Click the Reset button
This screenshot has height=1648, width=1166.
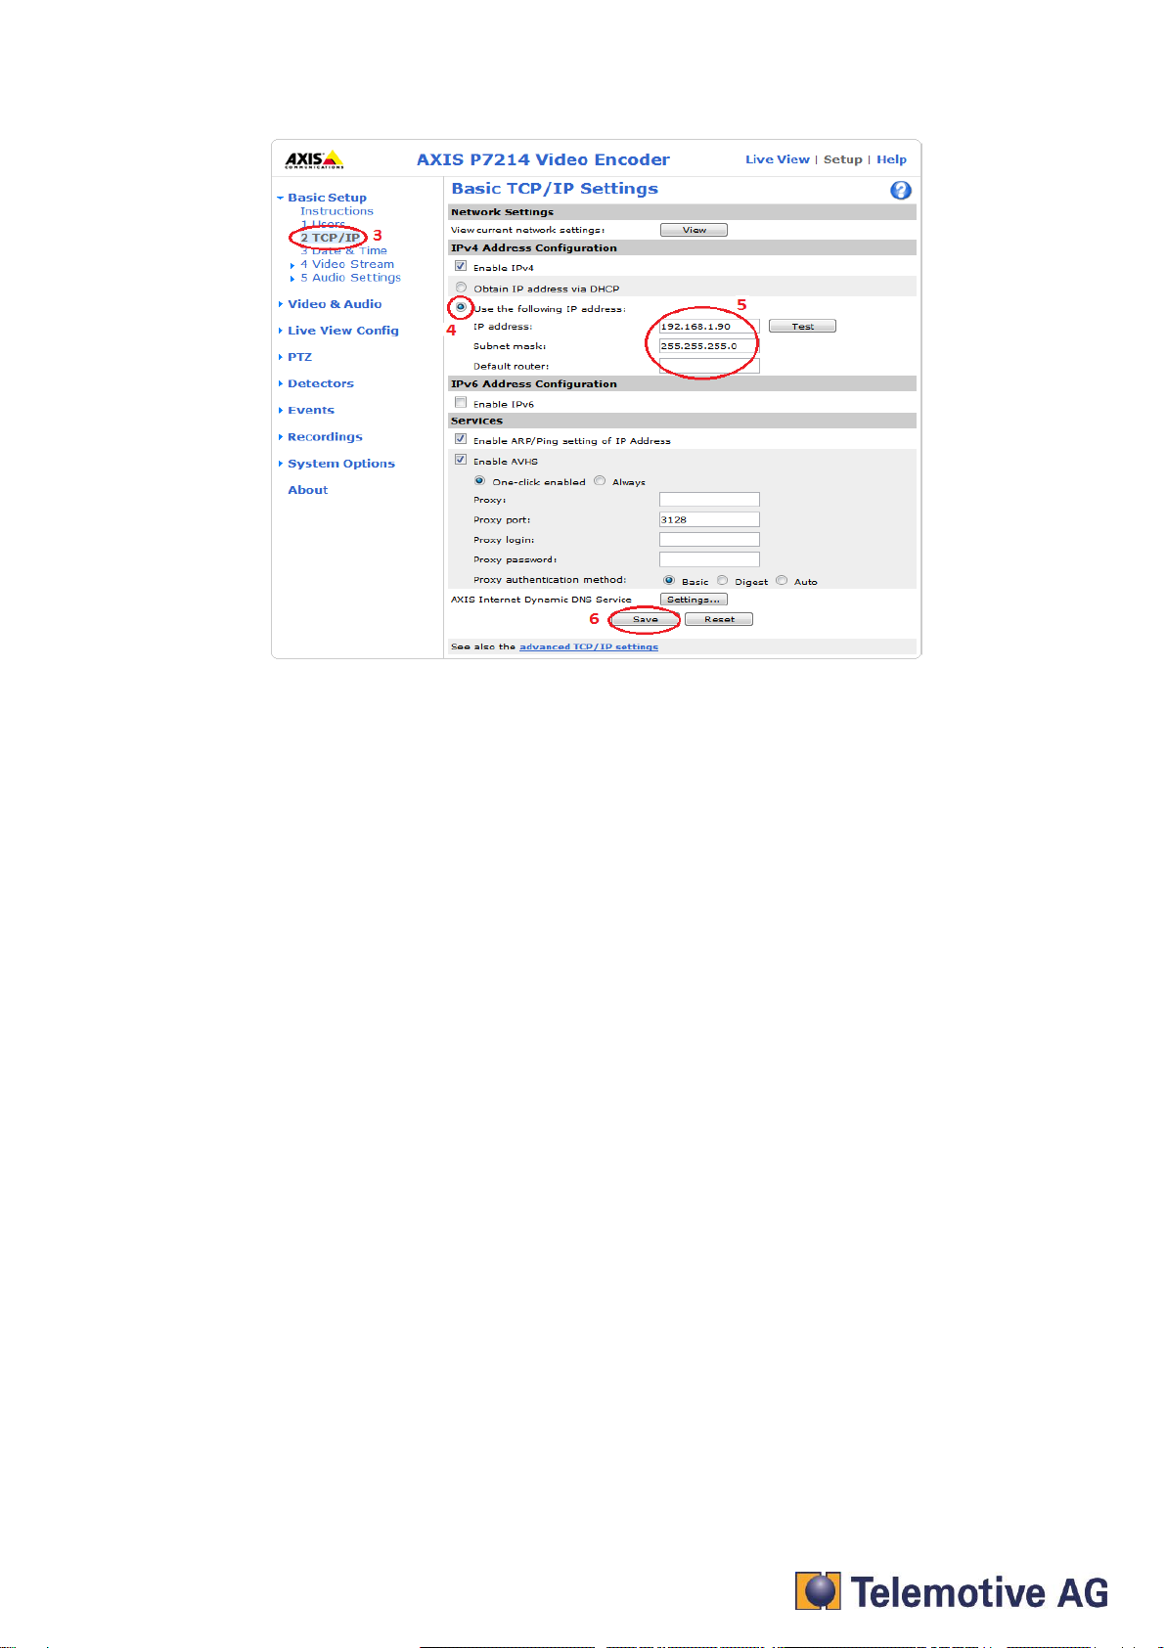click(719, 619)
